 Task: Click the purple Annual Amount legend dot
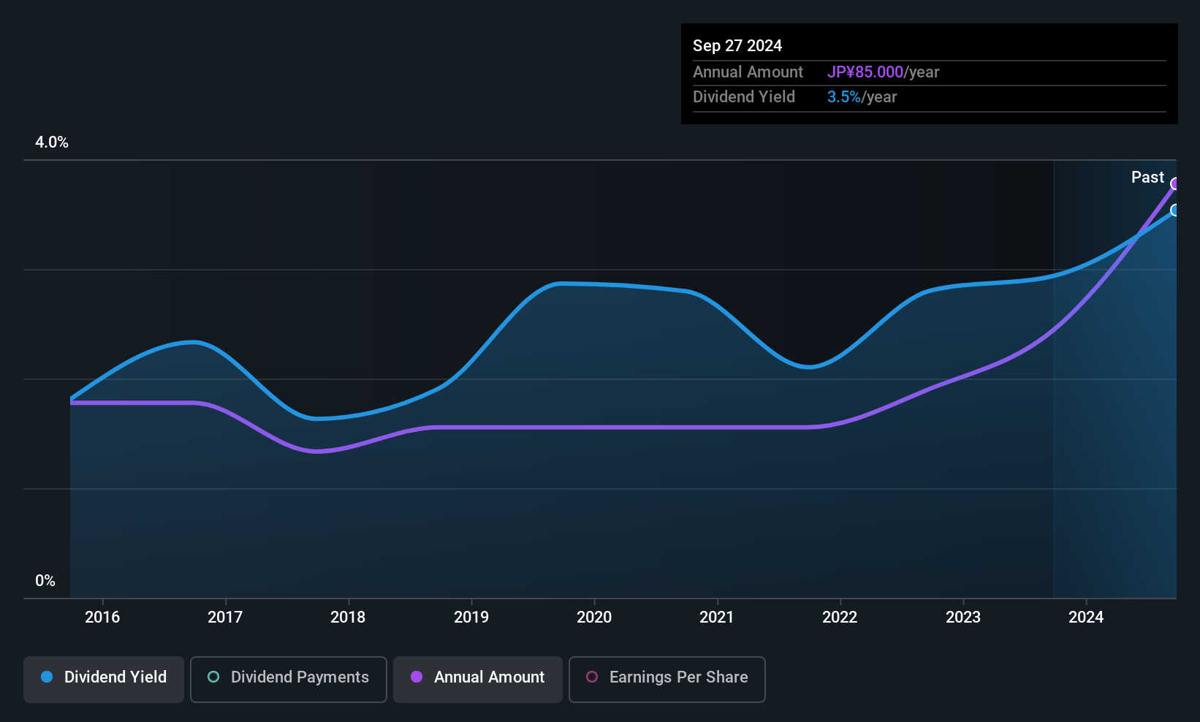[417, 677]
